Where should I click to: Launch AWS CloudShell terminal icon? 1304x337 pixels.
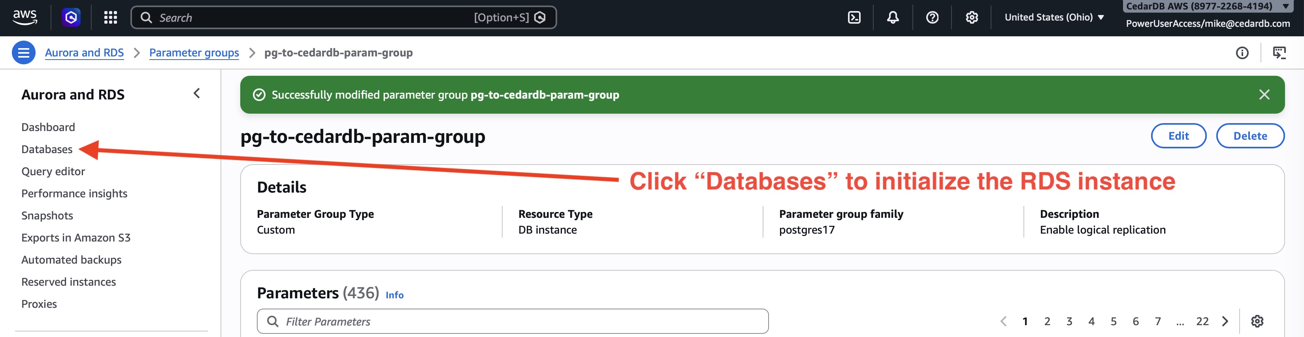click(x=854, y=18)
